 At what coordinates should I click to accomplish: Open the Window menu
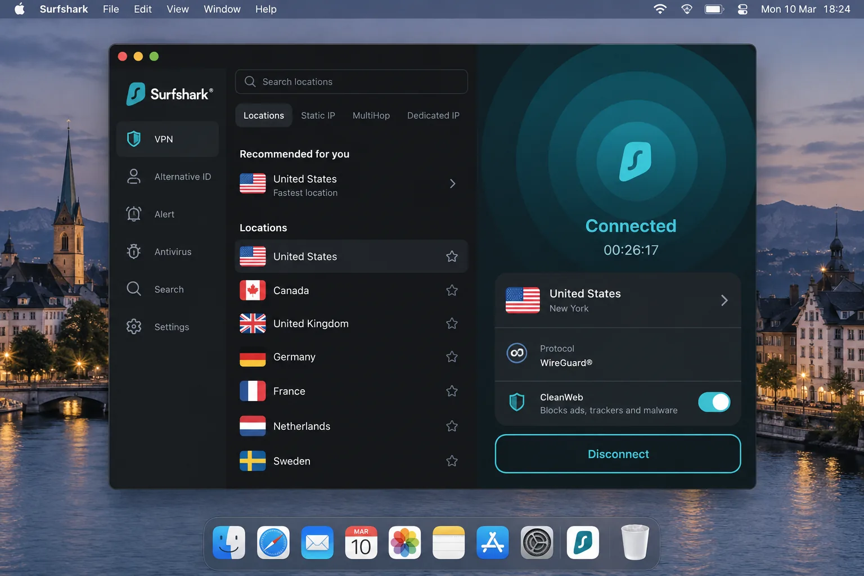[x=222, y=9]
